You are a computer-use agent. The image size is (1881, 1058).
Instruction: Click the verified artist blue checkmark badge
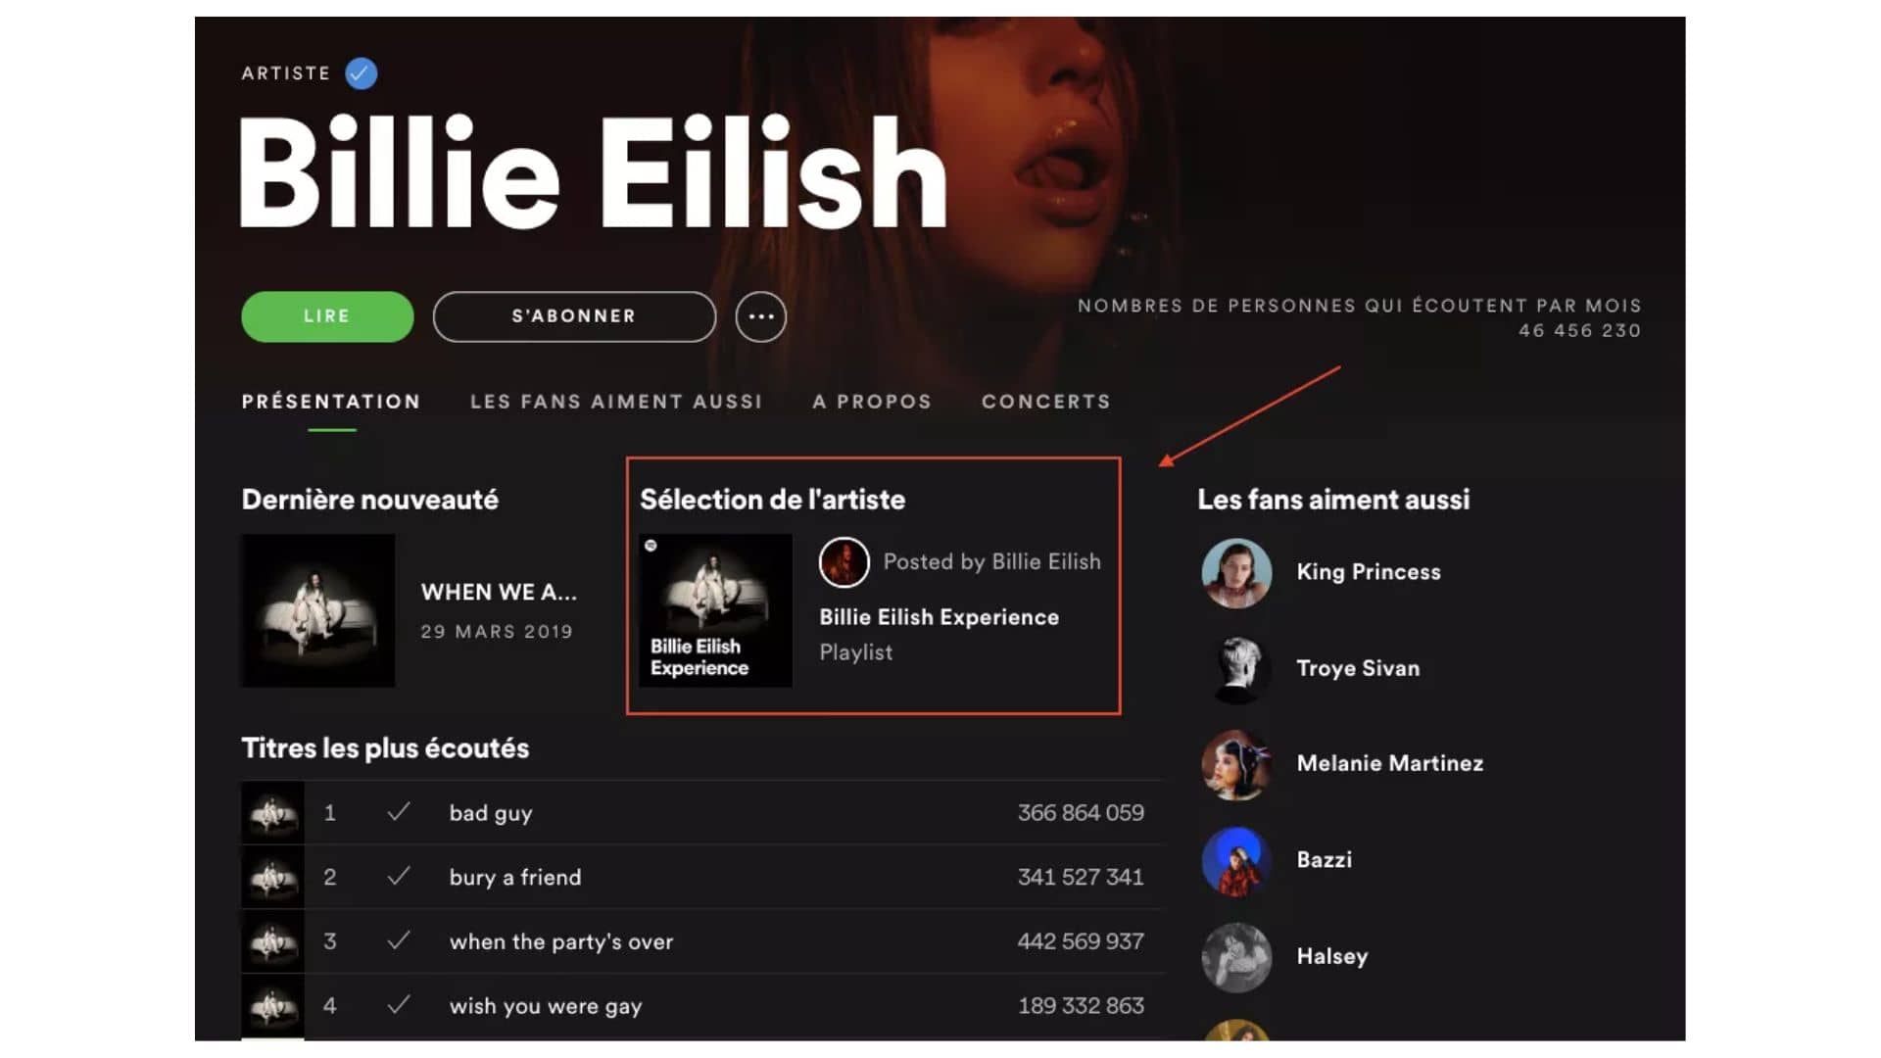(x=362, y=73)
